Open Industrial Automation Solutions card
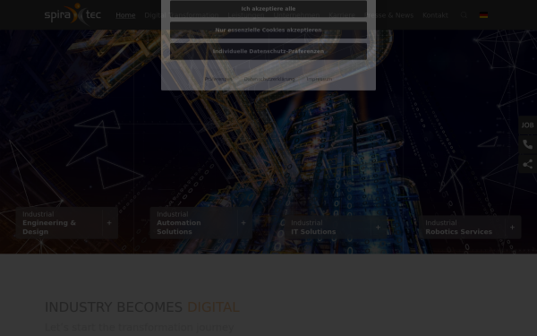Viewport: 537px width, 336px height. [x=201, y=223]
